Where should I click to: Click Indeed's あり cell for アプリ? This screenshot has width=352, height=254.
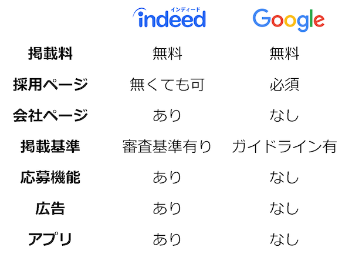click(167, 239)
